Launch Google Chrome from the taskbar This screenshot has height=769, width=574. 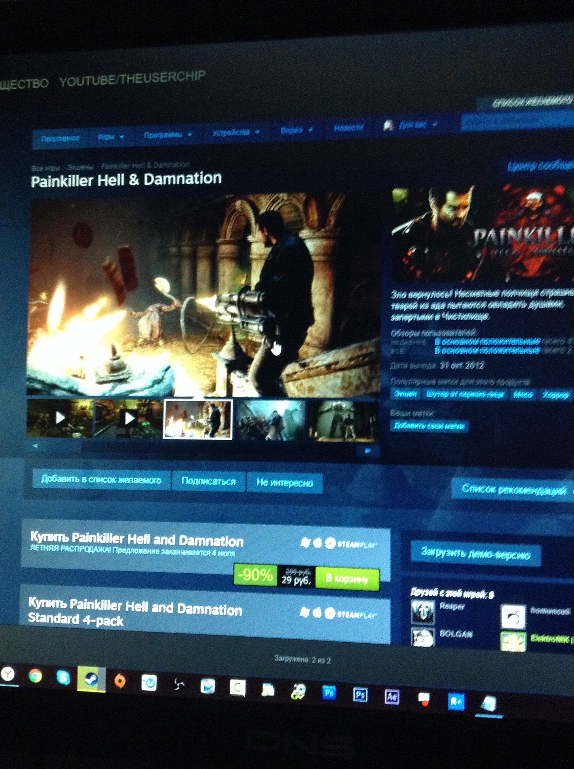(x=35, y=676)
